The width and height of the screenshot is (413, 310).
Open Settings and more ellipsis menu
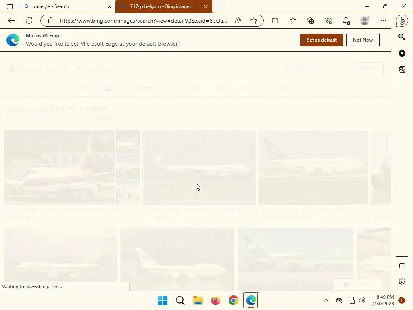[383, 21]
